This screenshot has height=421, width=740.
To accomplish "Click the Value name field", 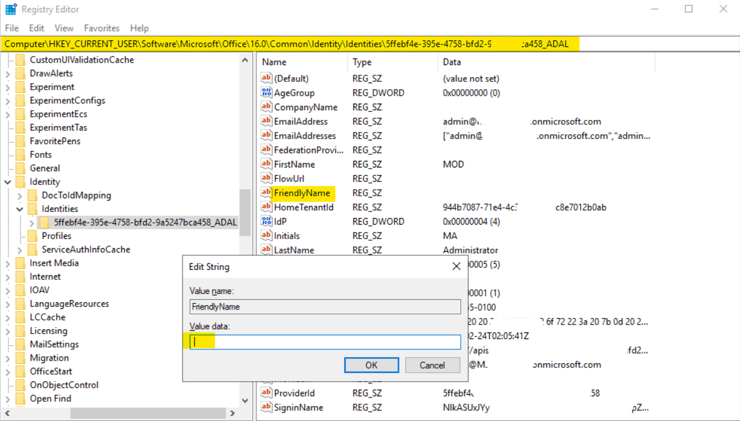I will pos(325,307).
